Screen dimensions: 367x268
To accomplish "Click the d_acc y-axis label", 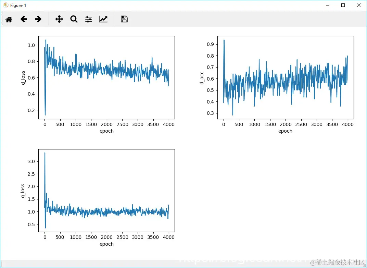I will click(x=202, y=78).
